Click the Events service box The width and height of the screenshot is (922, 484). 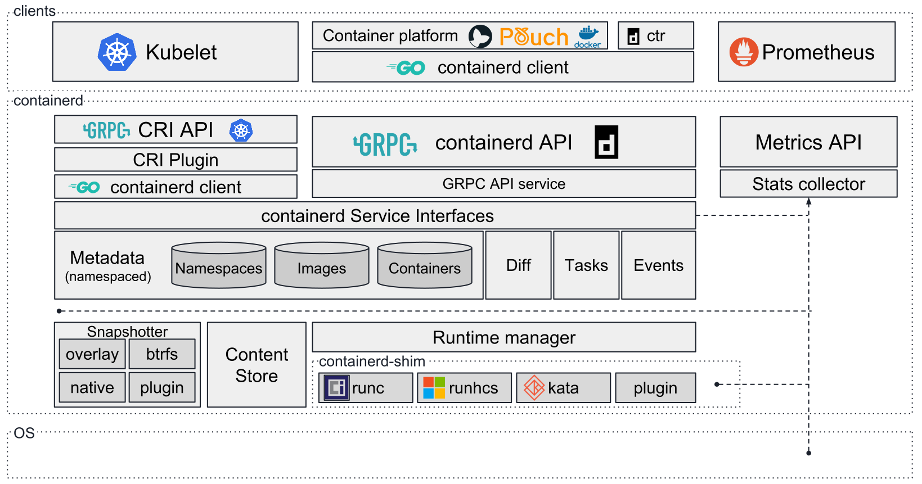tap(658, 265)
